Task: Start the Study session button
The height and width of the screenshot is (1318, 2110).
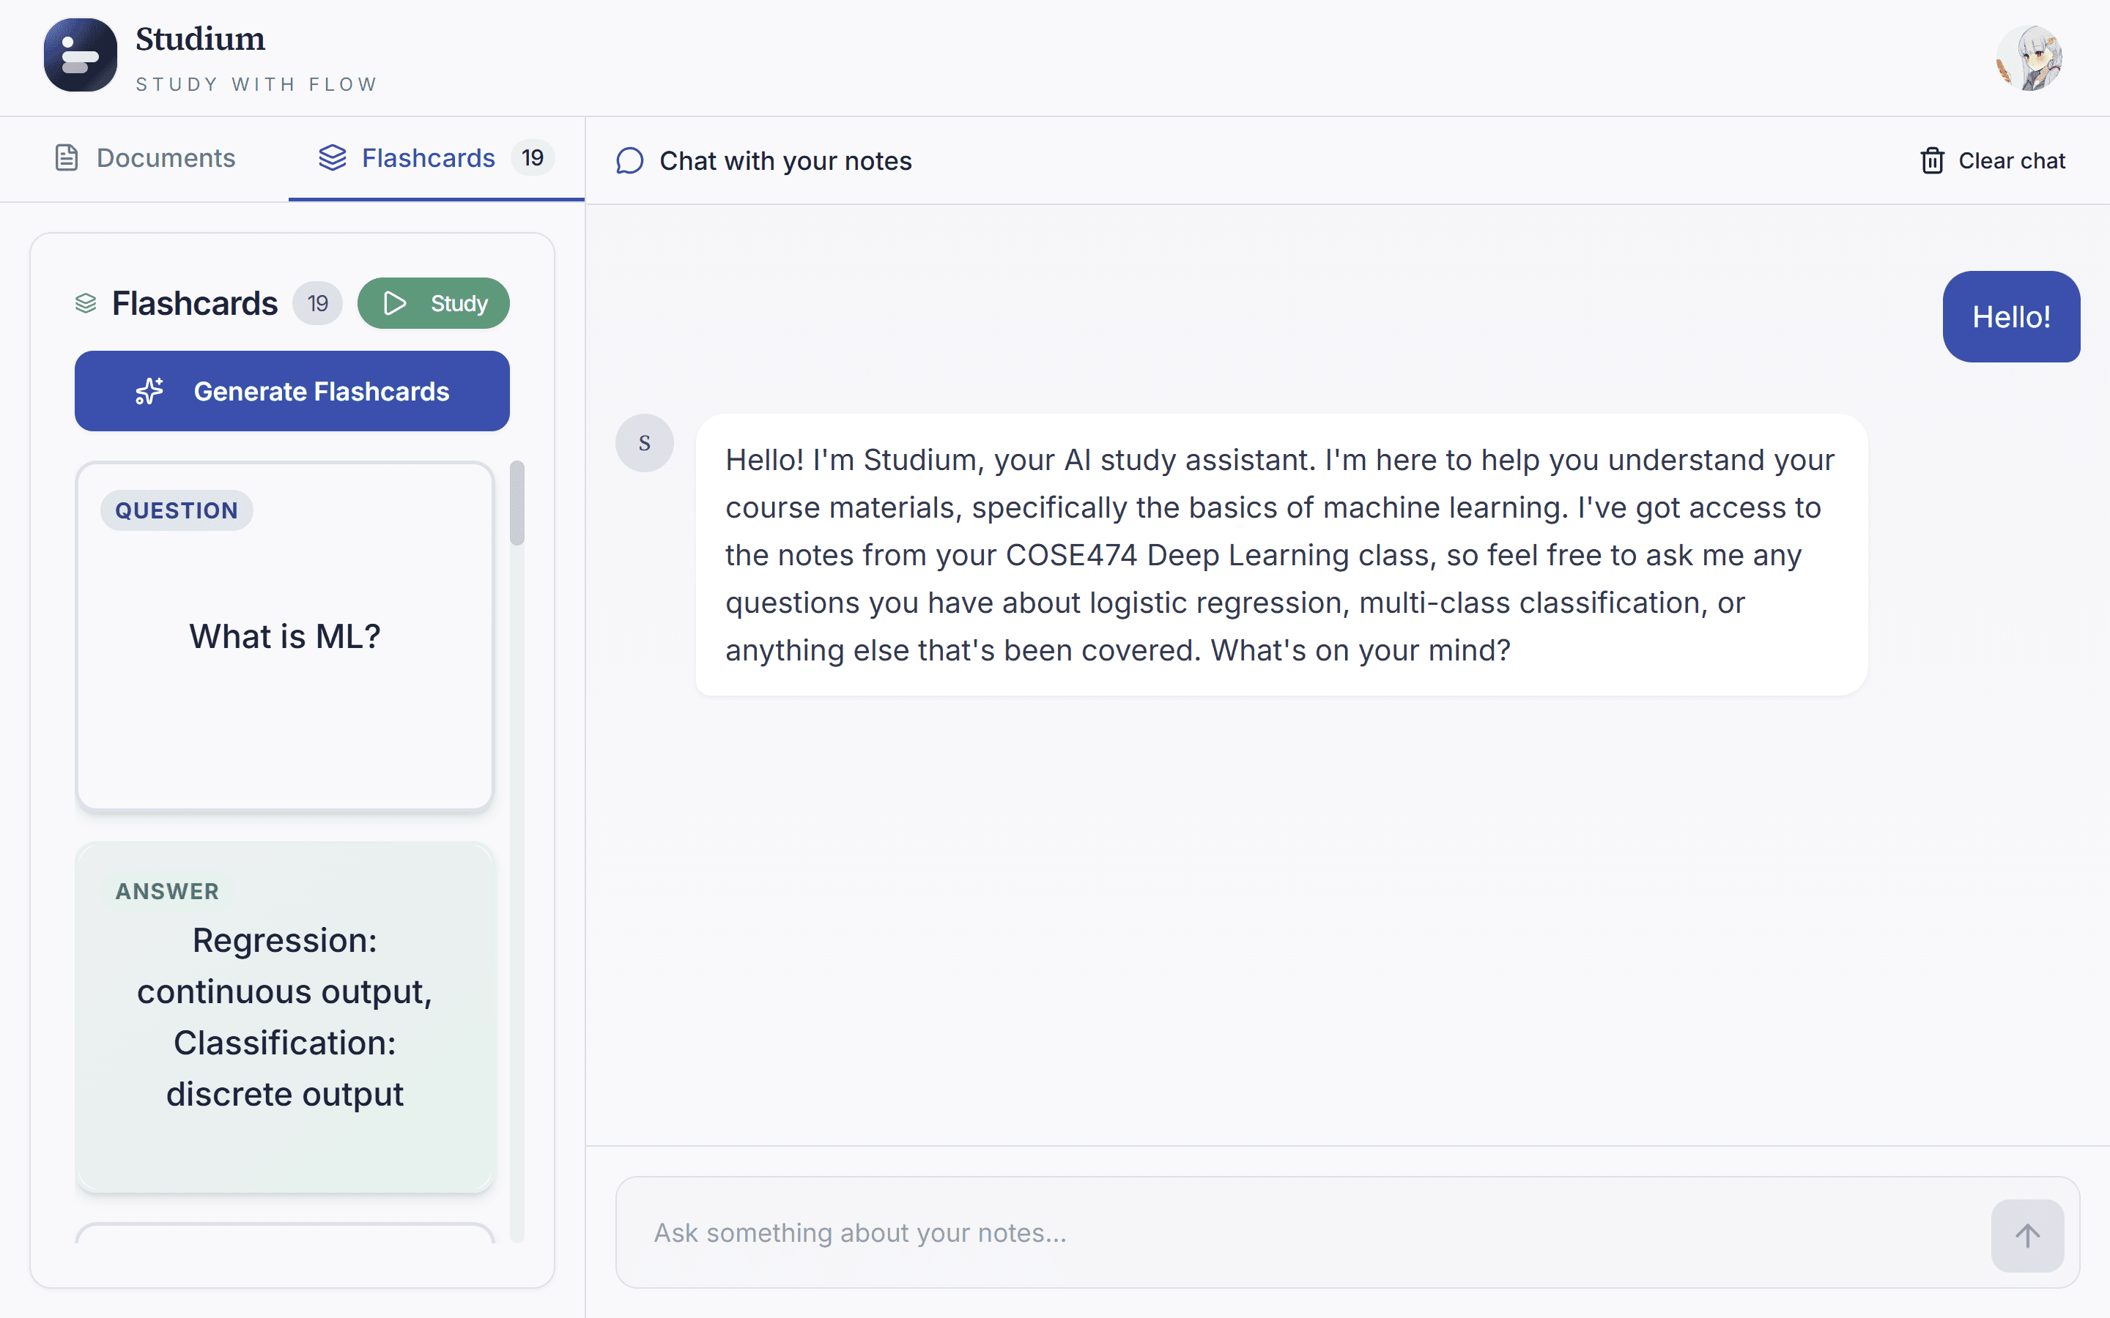Action: 433,303
